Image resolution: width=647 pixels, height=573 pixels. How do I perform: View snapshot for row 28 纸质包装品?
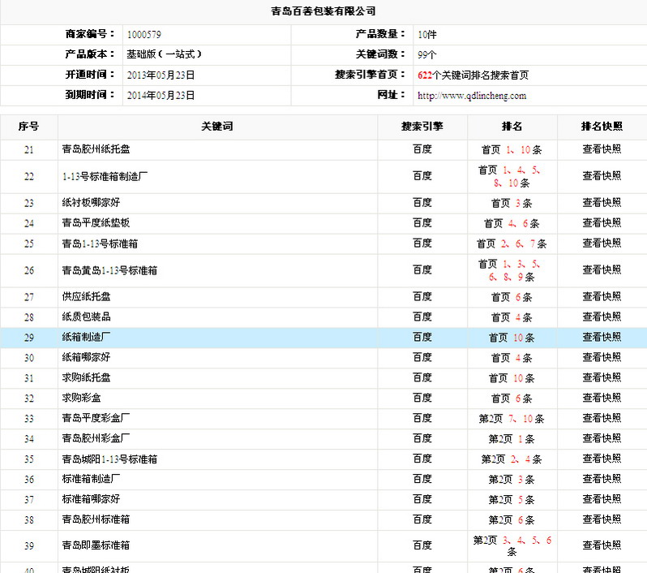(x=602, y=317)
